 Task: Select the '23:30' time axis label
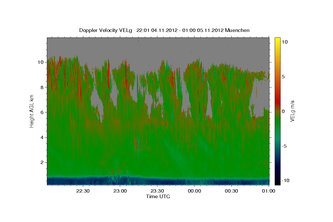[x=157, y=191]
